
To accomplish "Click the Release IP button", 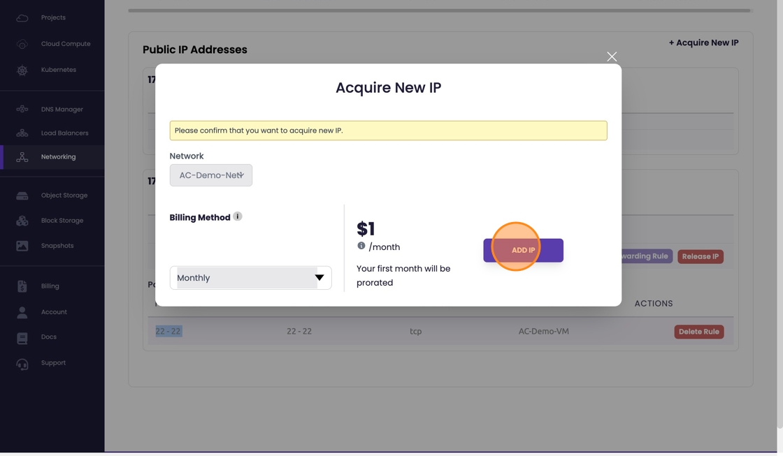I will 700,256.
